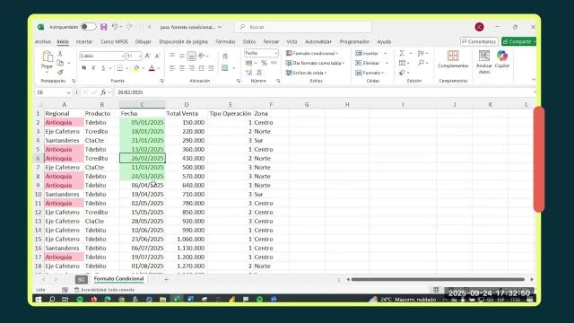Click the insert function fx icon
574x323 pixels.
click(x=104, y=92)
